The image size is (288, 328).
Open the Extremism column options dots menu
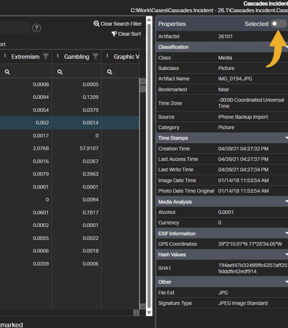[x=5, y=56]
